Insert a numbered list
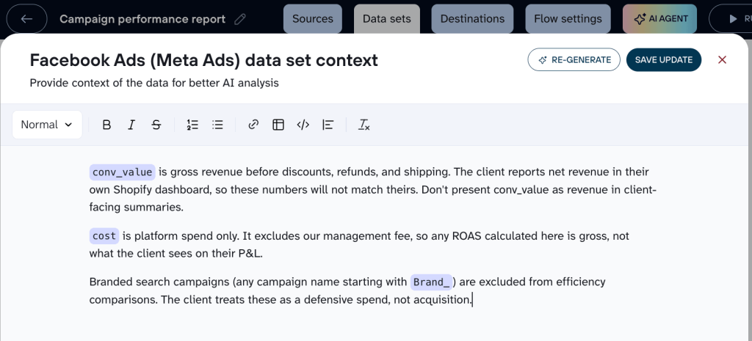 click(x=192, y=125)
